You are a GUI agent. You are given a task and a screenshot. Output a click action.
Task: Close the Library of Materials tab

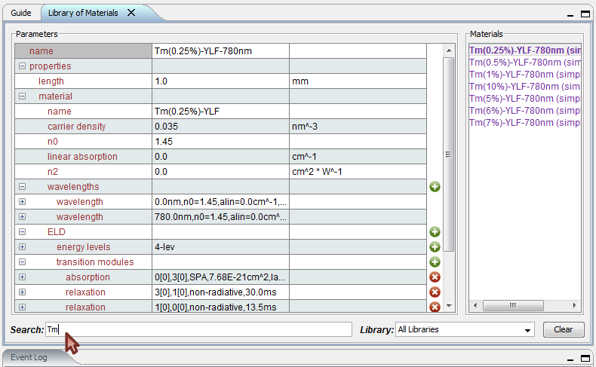click(131, 13)
